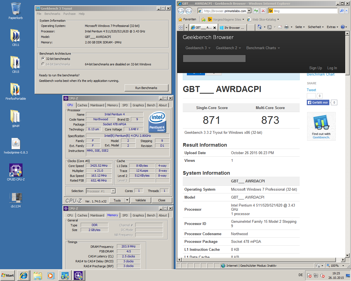Expand Benchmark Charts web menu
Screen dimensions: 351x281
tap(263, 48)
